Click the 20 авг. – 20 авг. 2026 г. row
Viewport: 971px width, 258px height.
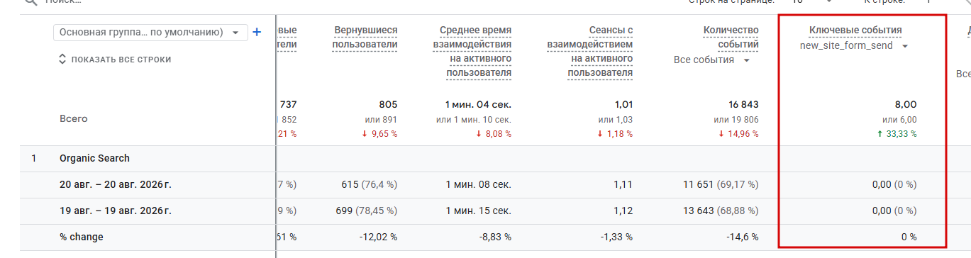116,184
